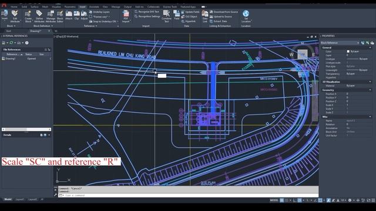
Task: Click the External References help icon
Action: coord(27,43)
